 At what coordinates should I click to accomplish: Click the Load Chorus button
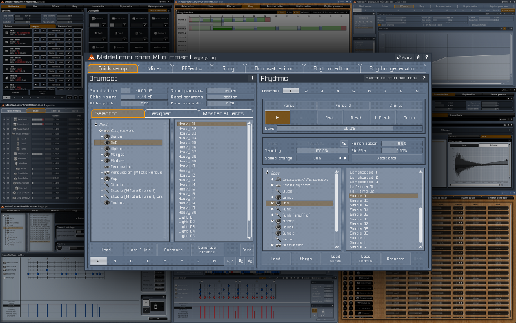(366, 259)
